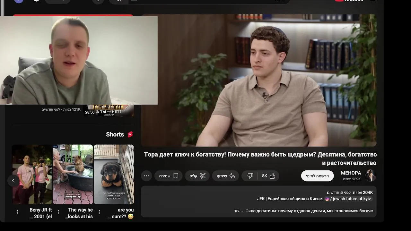
Task: Open grandma bathing dog short thumbnail
Action: pyautogui.click(x=73, y=174)
